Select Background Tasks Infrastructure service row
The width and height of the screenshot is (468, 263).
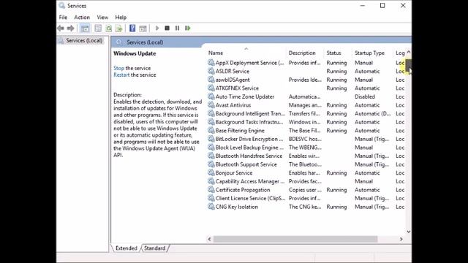coord(306,122)
